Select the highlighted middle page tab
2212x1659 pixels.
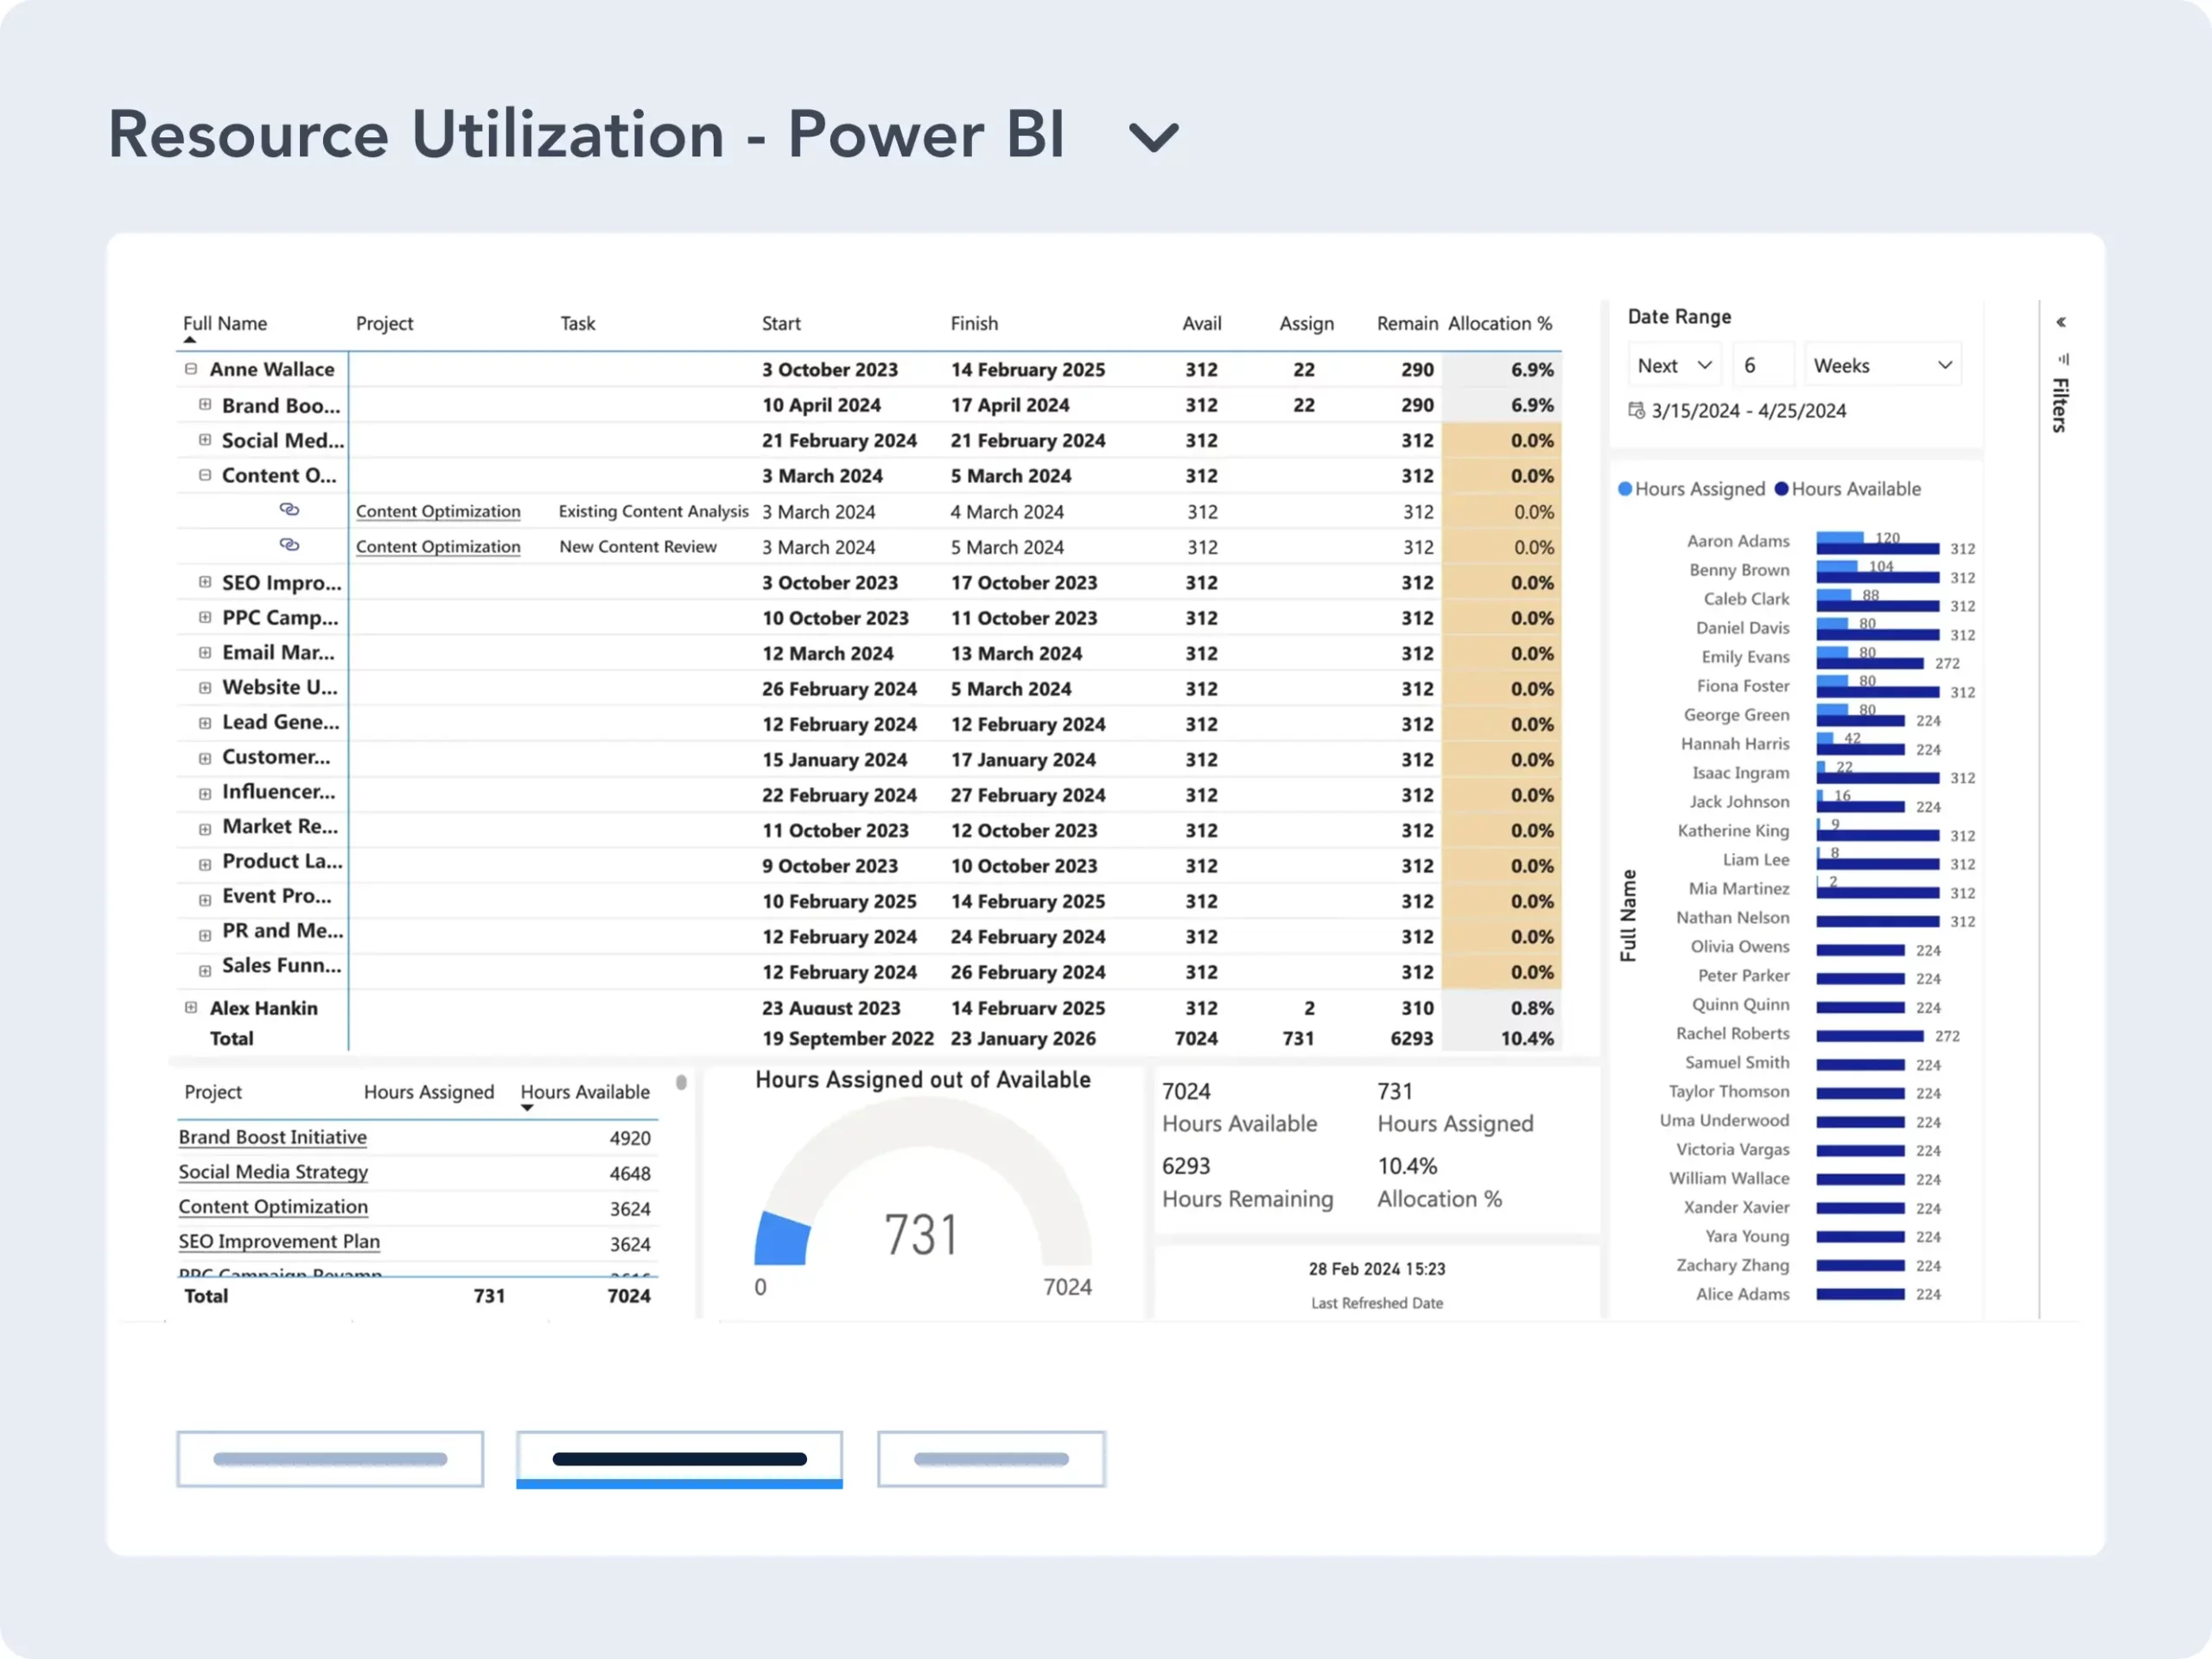coord(679,1459)
